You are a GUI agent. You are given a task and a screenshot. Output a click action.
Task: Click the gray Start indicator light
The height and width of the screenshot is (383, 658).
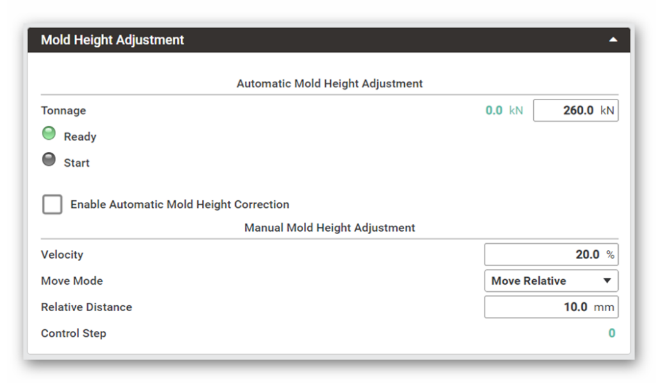49,159
